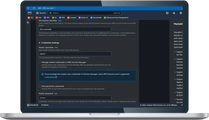Go back using the arrow icon

[x=28, y=8]
